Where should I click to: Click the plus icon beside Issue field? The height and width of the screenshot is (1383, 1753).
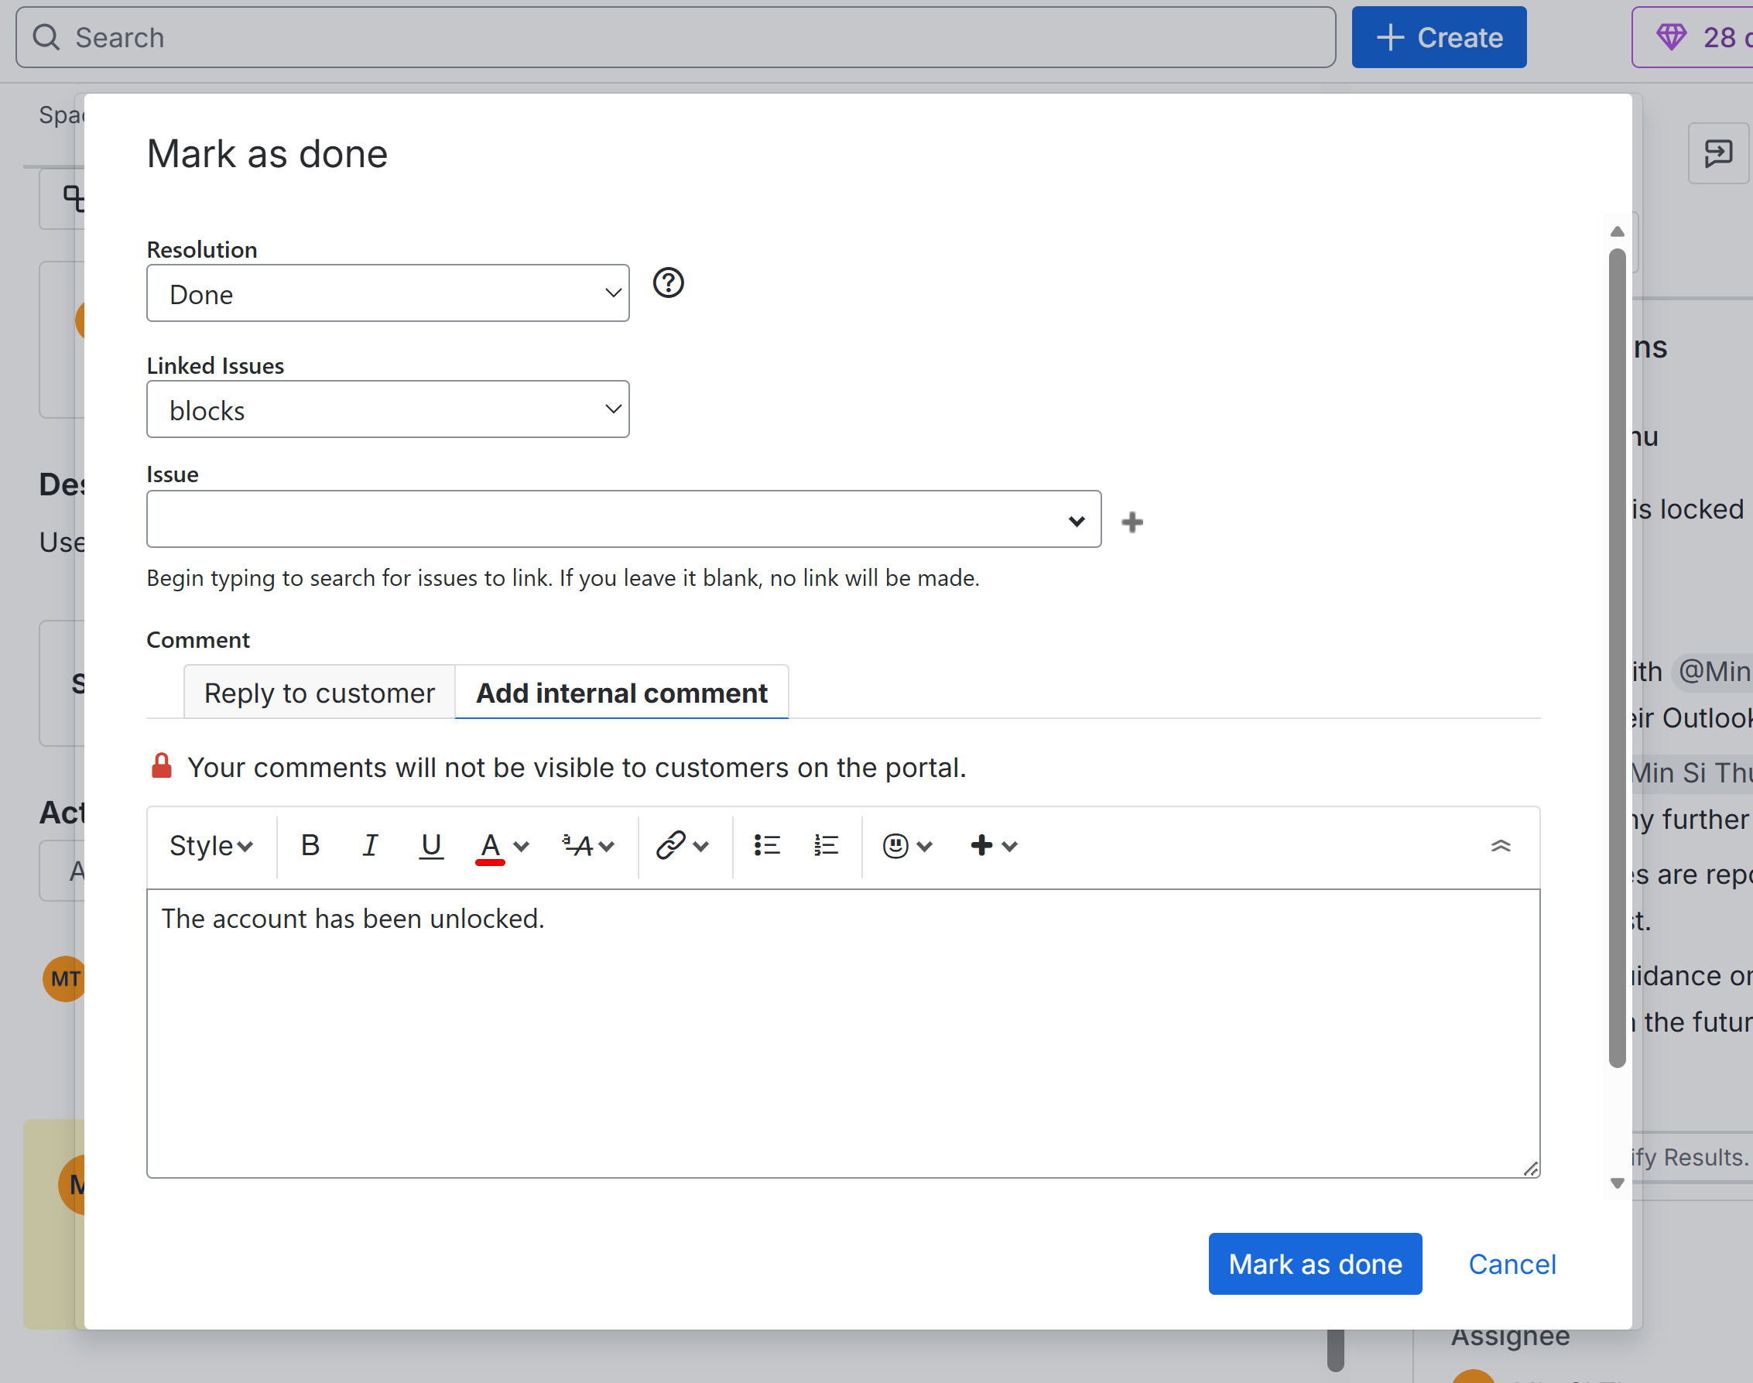[x=1132, y=522]
